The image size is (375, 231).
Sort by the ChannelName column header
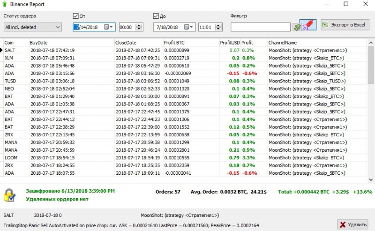point(317,43)
